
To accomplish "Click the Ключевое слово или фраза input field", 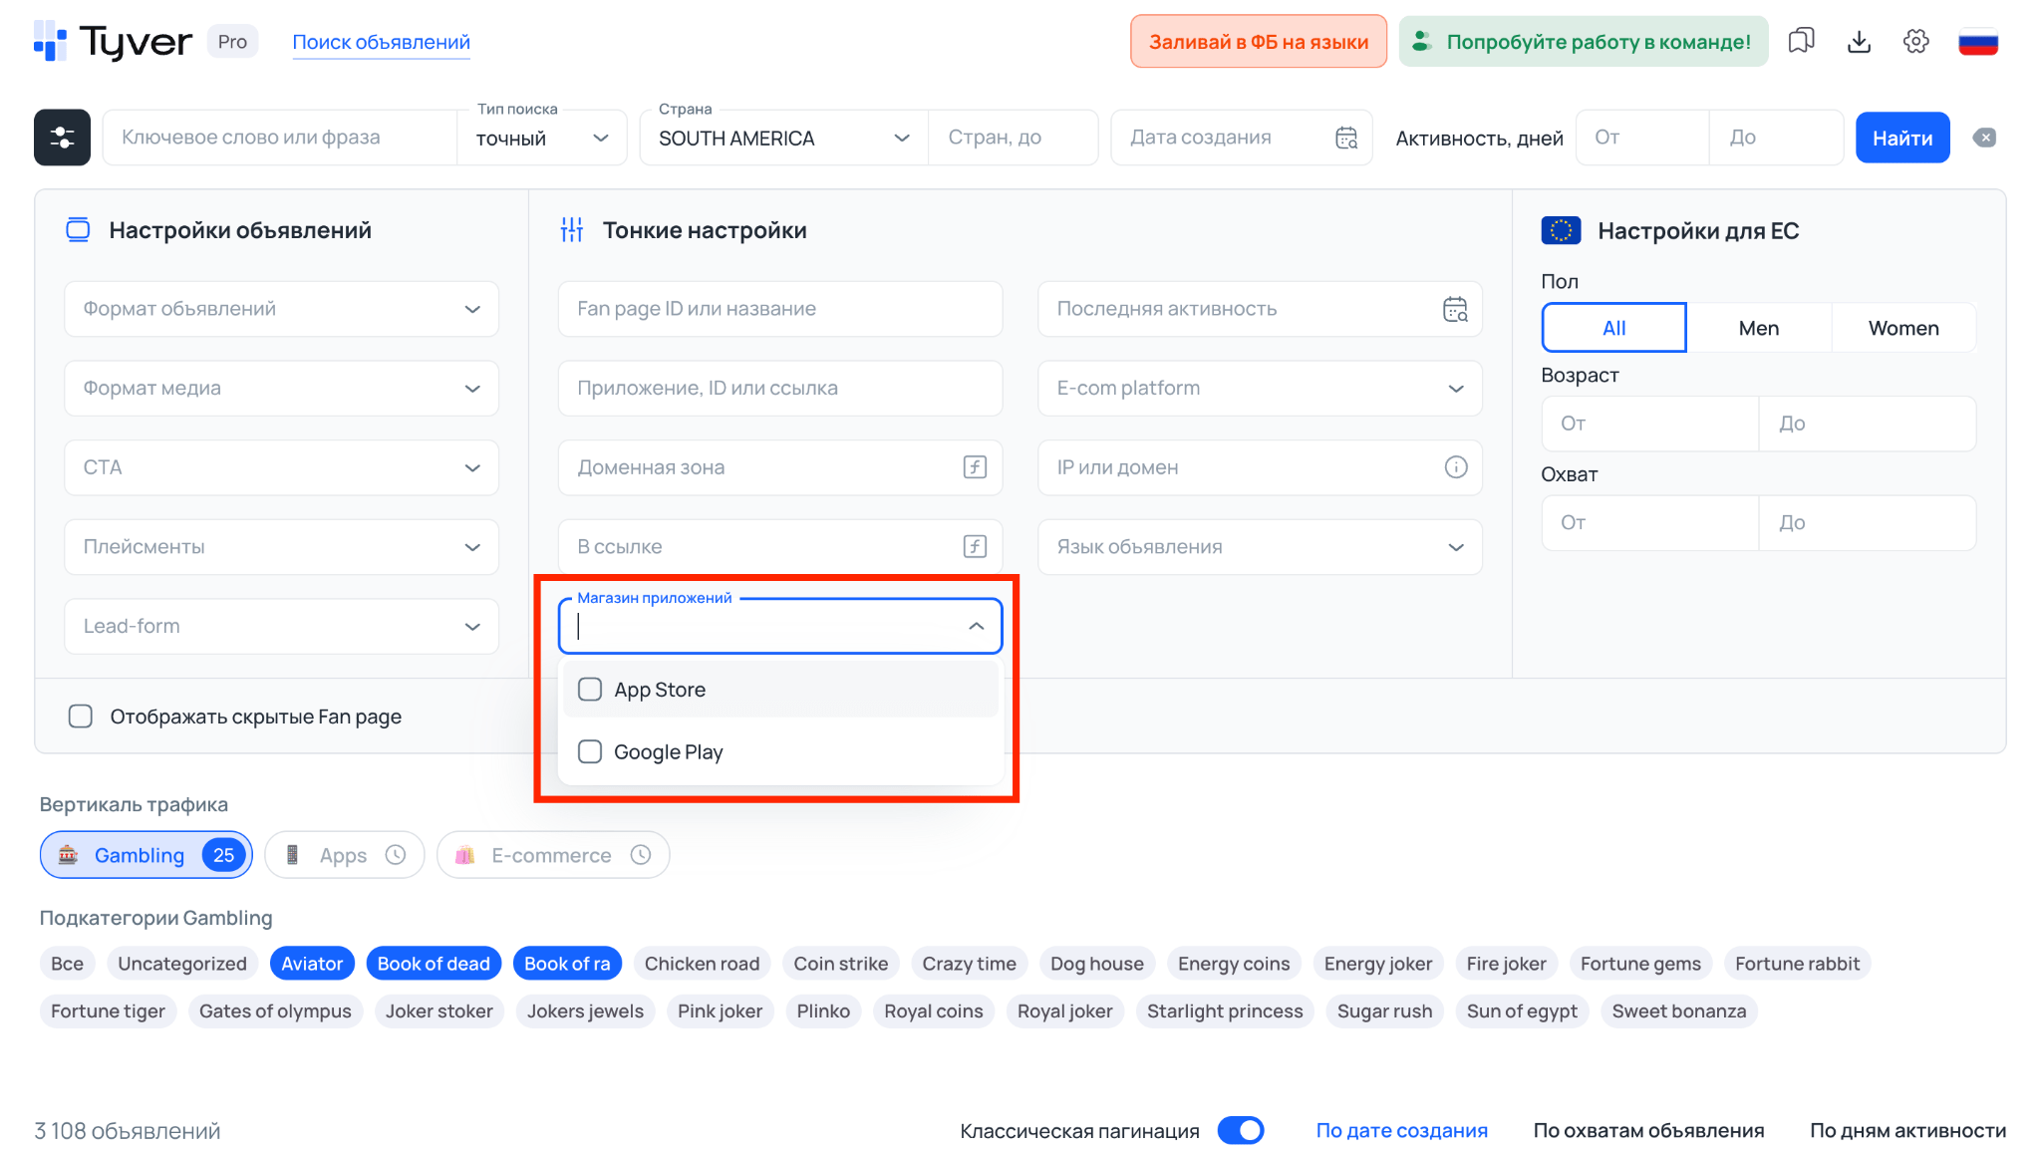I will coord(279,137).
